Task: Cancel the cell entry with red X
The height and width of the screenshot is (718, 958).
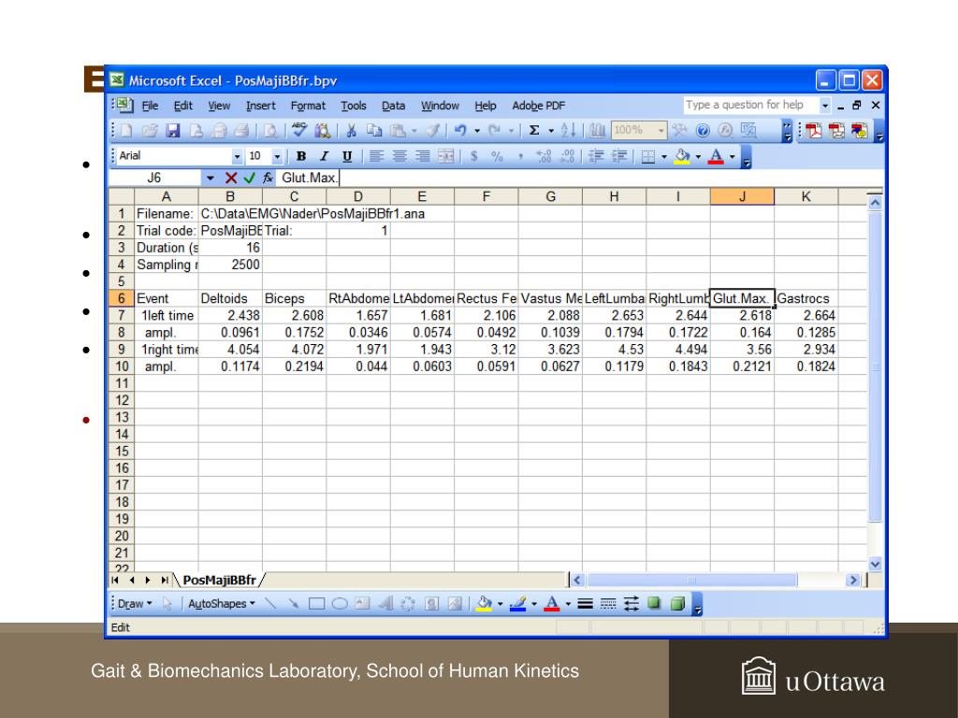Action: coord(230,178)
